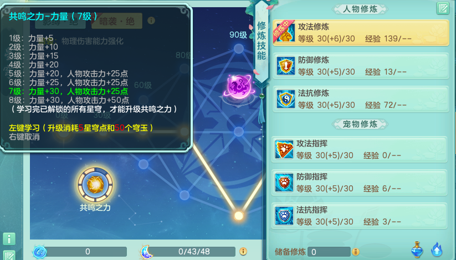Click the 攻法指挥 pet claw icon

[284, 149]
